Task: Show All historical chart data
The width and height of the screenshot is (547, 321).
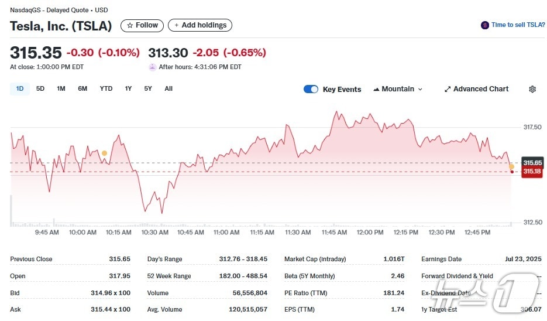Action: (x=168, y=89)
